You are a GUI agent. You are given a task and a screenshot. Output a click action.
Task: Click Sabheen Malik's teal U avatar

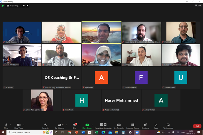click(x=181, y=78)
